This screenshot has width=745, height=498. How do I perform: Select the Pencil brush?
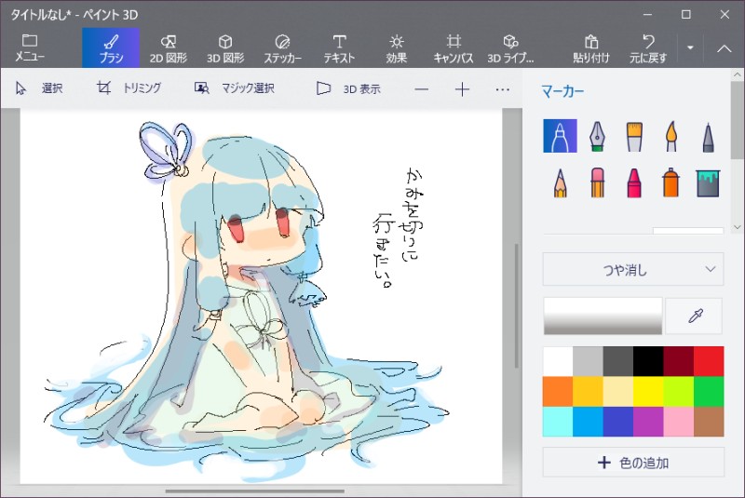coord(560,182)
